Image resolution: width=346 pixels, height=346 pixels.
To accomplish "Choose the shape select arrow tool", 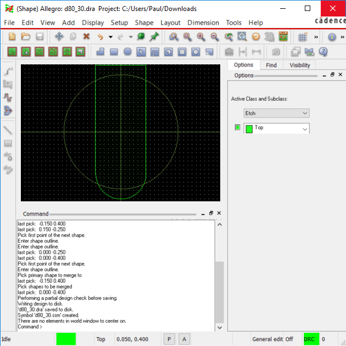I will click(141, 52).
